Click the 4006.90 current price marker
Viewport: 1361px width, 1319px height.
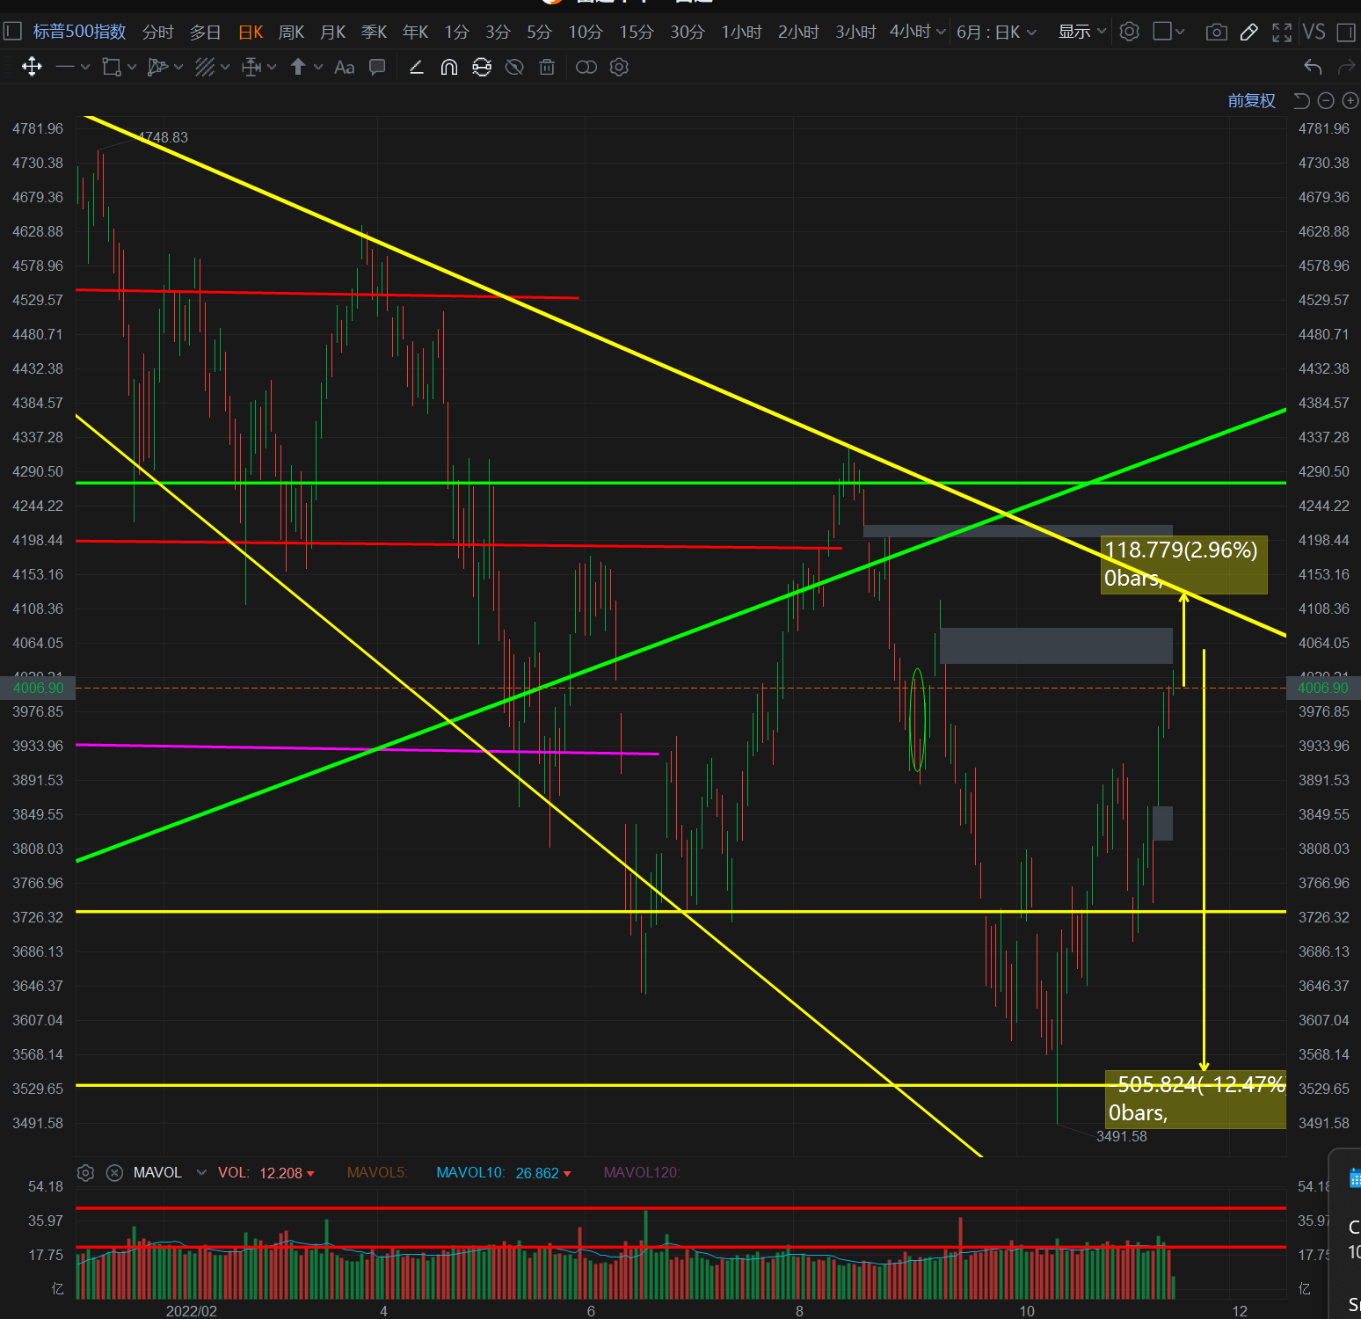pos(39,688)
